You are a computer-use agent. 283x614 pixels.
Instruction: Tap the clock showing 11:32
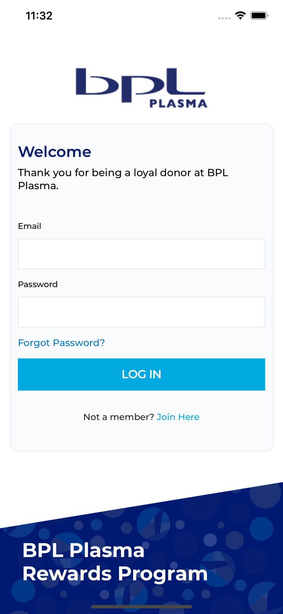click(39, 15)
